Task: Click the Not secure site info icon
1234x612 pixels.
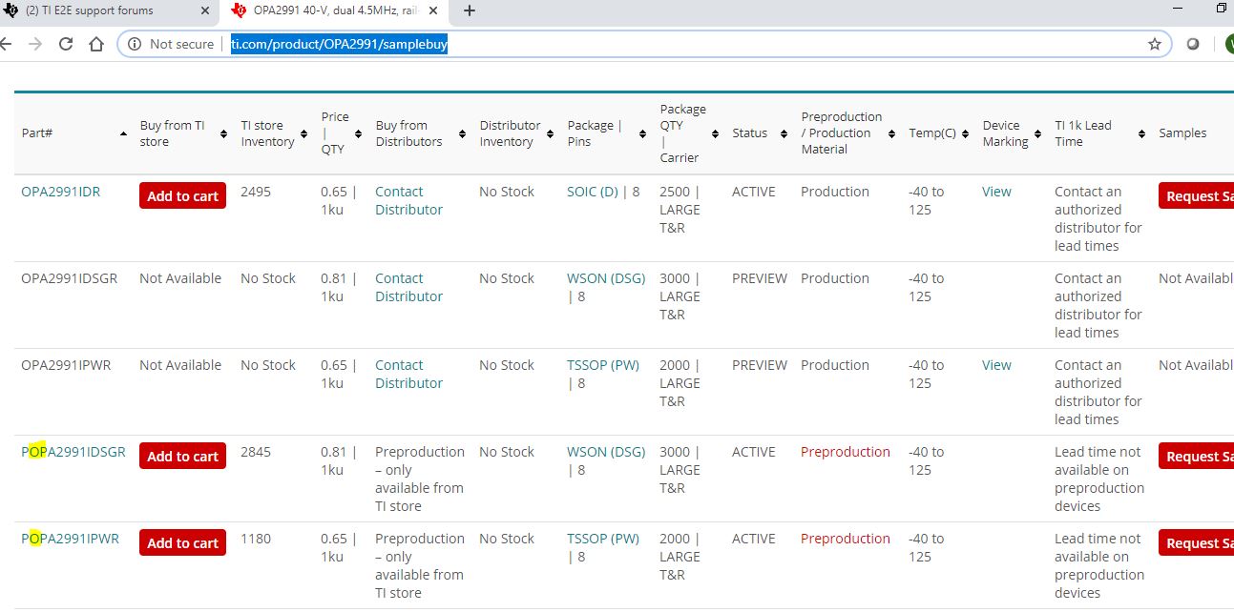Action: [135, 44]
